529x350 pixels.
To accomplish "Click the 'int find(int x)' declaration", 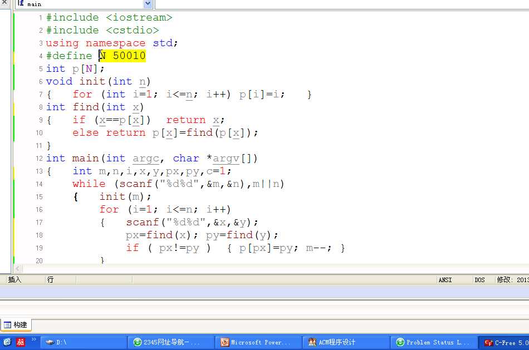I will (x=95, y=107).
